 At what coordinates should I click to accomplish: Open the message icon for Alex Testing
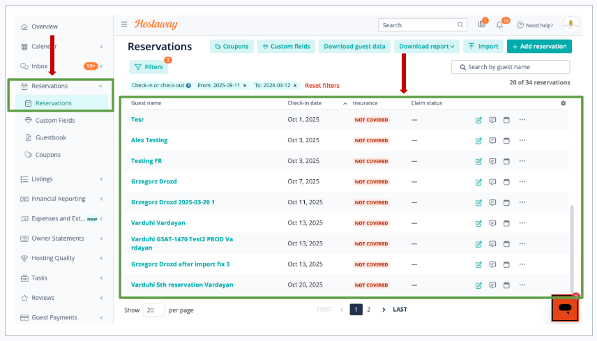click(492, 140)
